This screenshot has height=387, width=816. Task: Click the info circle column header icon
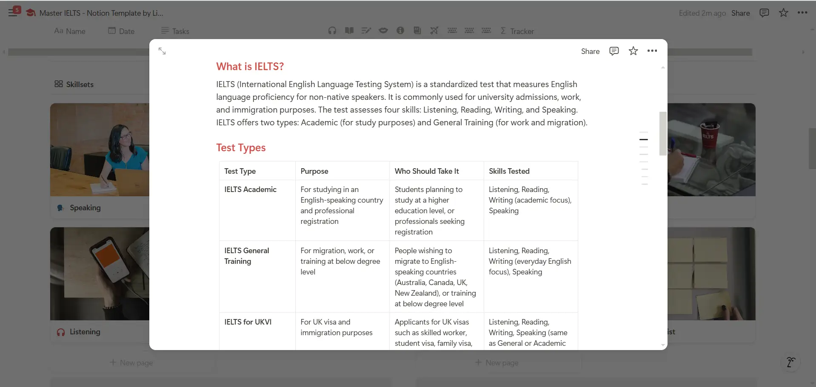[400, 31]
